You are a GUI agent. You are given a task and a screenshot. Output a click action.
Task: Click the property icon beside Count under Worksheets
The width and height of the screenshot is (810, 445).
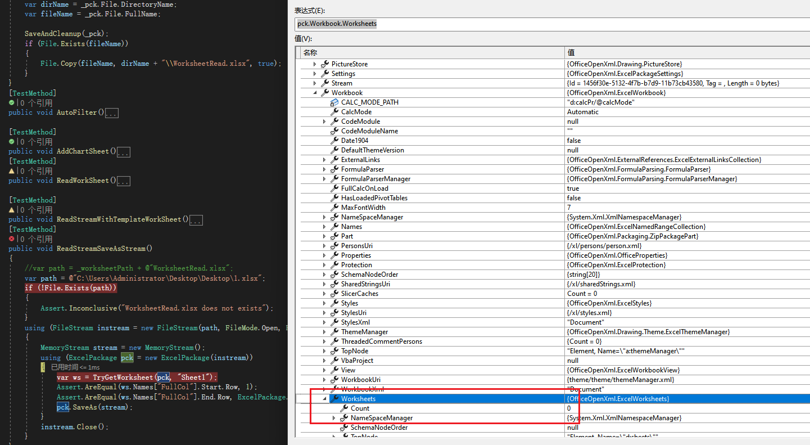coord(343,408)
